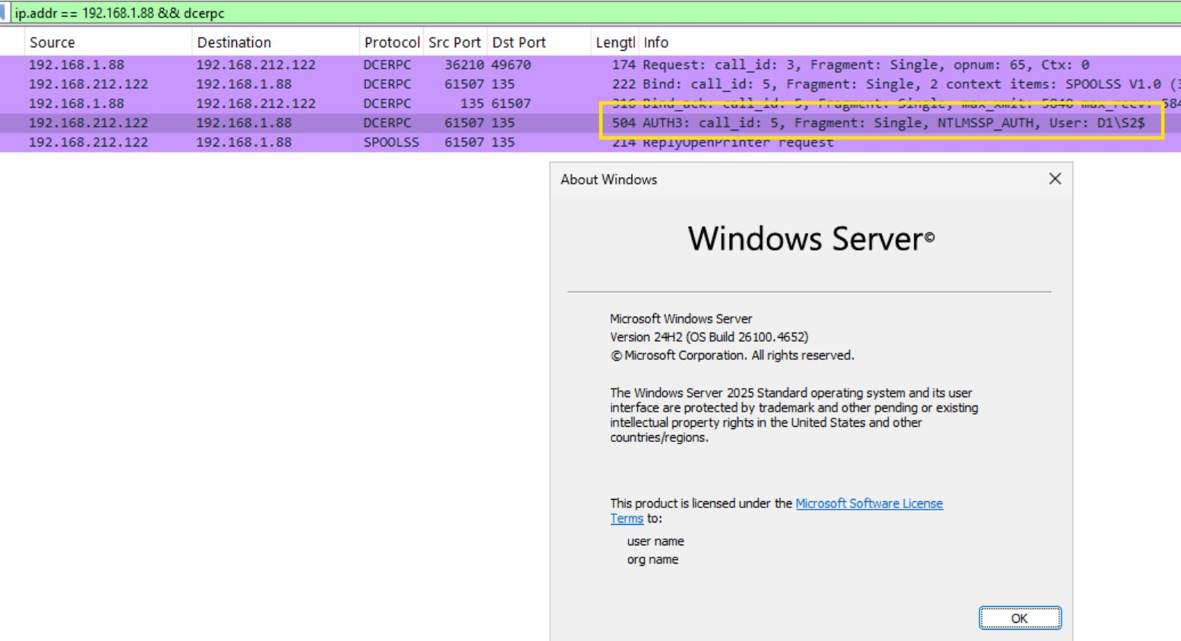Screen dimensions: 1181x641
Task: Select the AUTH3 NTLMSSP_AUTH packet info
Action: coord(893,122)
